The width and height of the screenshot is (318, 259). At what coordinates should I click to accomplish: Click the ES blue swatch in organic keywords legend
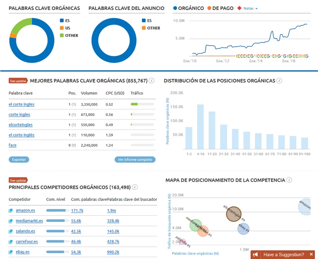coord(62,21)
